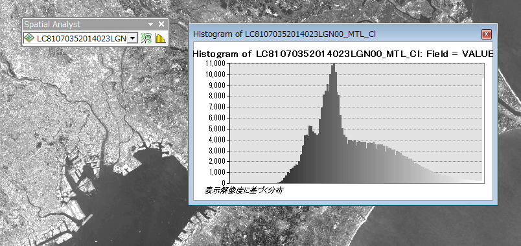
Task: Click the raster layer icon in layer box
Action: [x=29, y=38]
